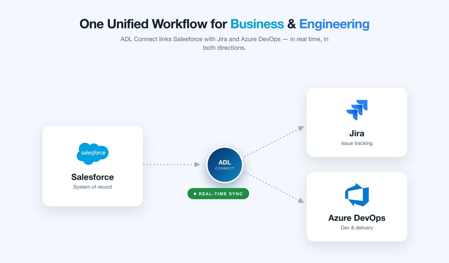Viewport: 449px width, 263px height.
Task: Click the word "Business" in the headline
Action: (x=257, y=24)
